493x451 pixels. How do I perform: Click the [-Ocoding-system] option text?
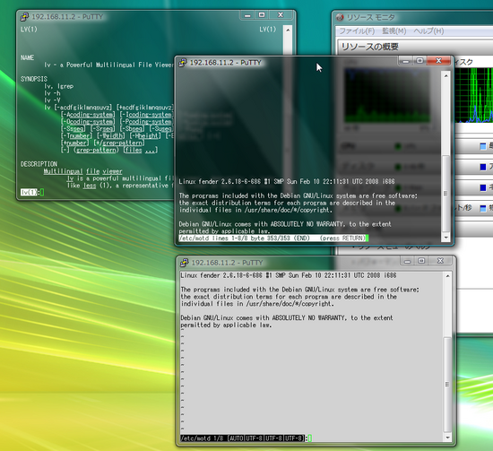click(88, 122)
